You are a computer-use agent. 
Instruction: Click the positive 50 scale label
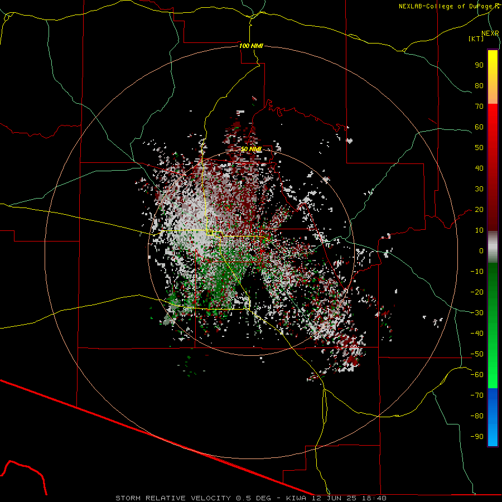pos(479,148)
